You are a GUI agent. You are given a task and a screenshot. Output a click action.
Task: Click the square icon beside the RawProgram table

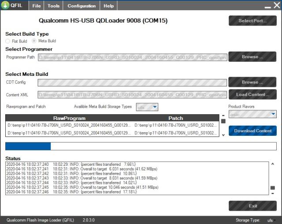(x=223, y=121)
